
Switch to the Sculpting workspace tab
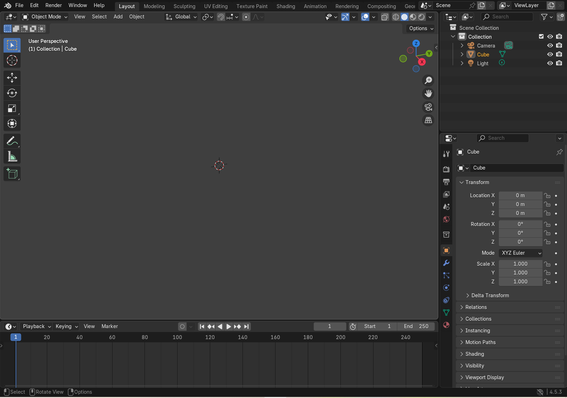(184, 6)
